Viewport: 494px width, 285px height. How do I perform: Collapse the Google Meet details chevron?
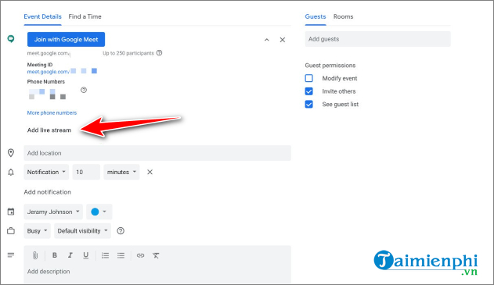coord(267,40)
